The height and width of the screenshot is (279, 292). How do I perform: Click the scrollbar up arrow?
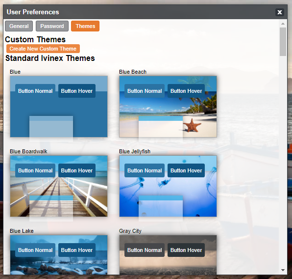[283, 24]
